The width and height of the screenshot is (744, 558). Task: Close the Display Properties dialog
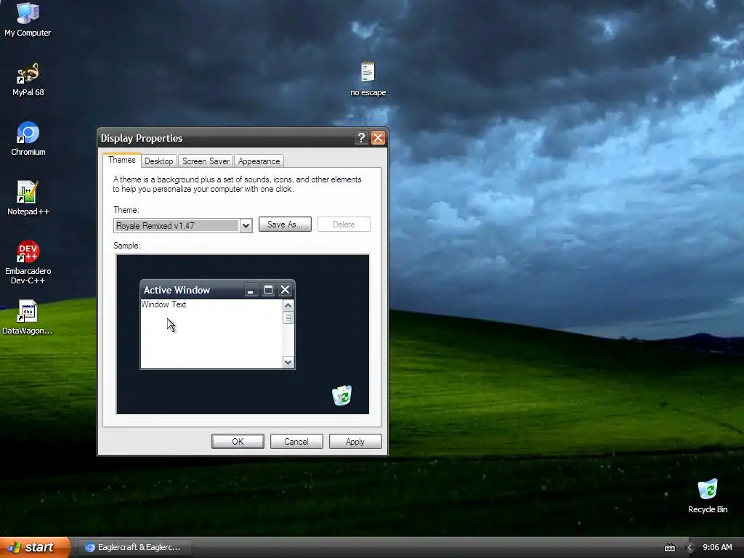[x=378, y=138]
